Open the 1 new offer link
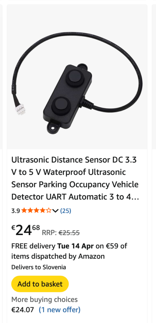The height and width of the screenshot is (323, 156). [59, 310]
